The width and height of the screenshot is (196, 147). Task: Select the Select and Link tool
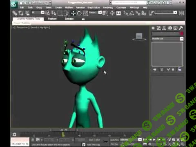pos(15,13)
